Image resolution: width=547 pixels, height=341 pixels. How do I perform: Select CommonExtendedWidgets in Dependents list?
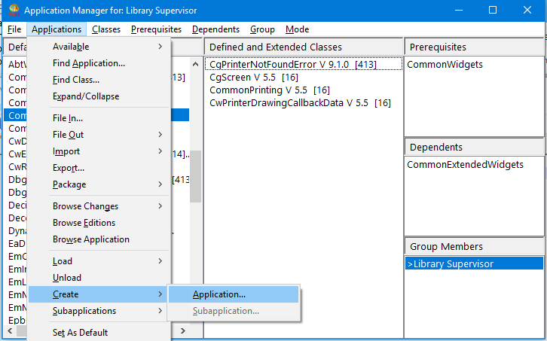tap(465, 164)
